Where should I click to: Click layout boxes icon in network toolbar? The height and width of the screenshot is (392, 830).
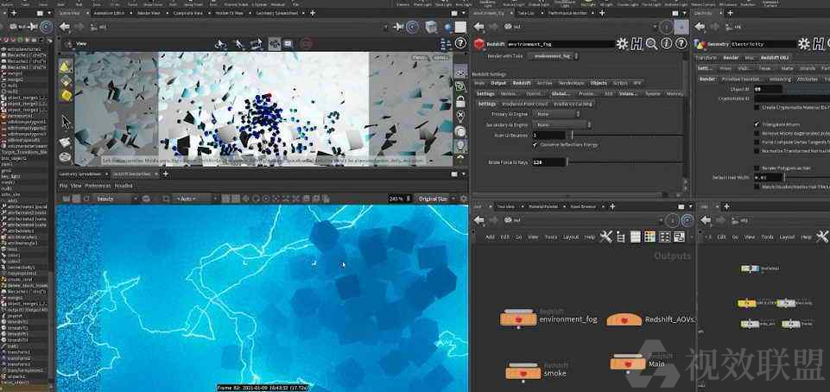click(665, 237)
